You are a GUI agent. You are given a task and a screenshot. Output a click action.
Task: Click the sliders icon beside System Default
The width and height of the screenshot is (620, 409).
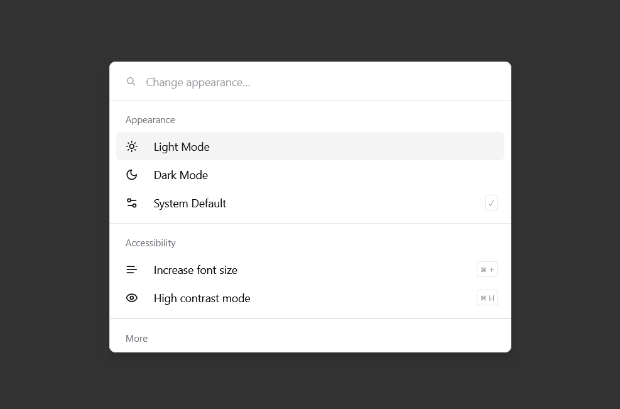(132, 203)
